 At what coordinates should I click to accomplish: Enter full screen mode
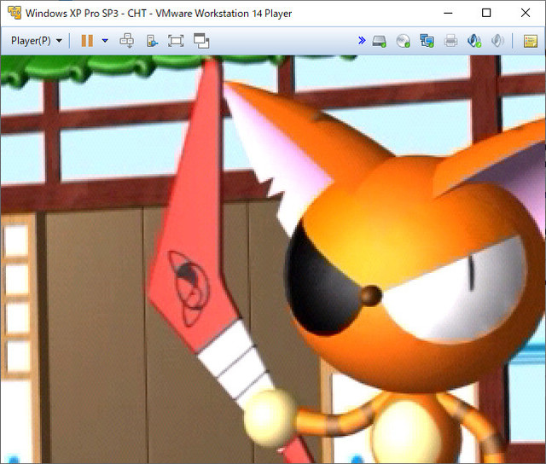(176, 41)
